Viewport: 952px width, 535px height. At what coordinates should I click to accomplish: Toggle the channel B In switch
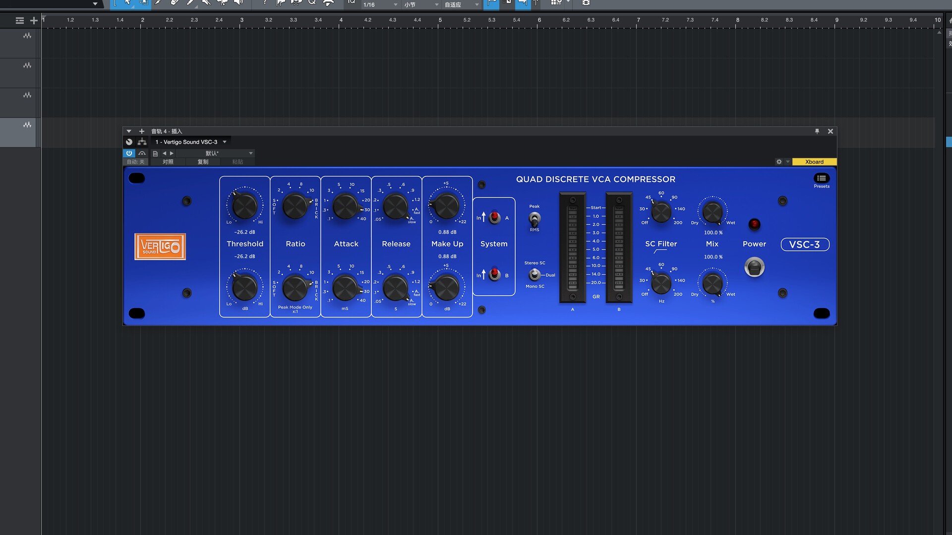[494, 274]
